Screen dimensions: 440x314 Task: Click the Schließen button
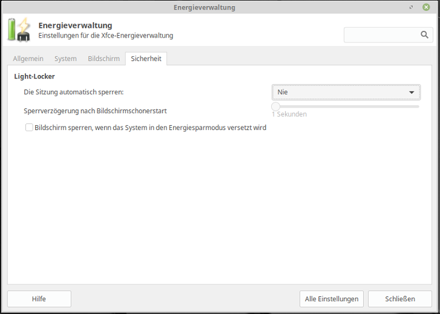coord(400,299)
